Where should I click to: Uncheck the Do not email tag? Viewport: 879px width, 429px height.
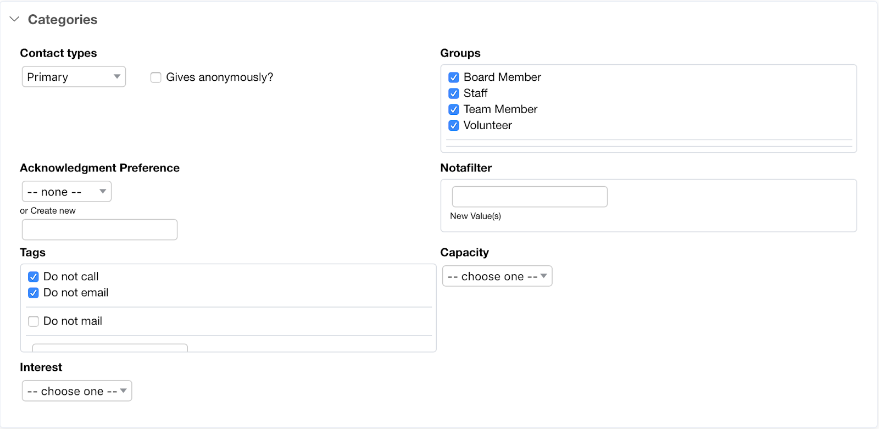(x=34, y=293)
